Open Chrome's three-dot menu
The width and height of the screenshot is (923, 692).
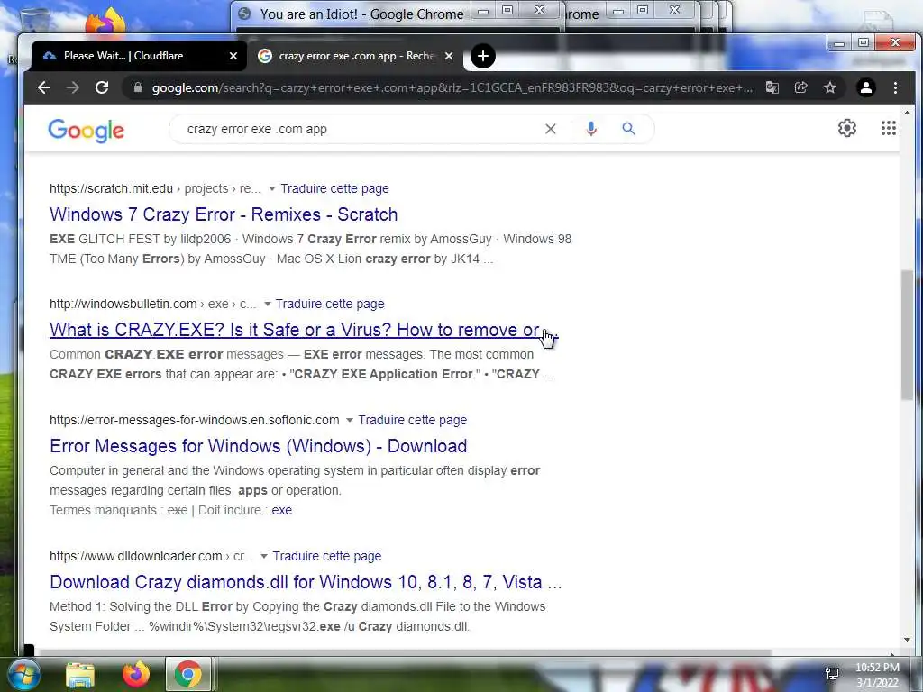coord(895,87)
